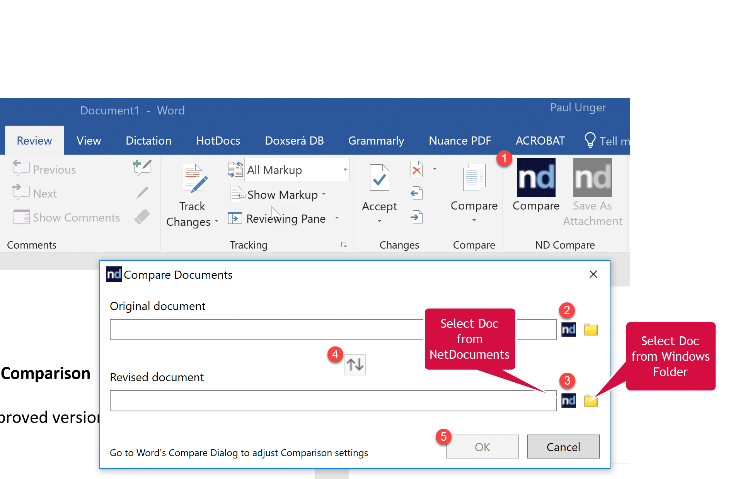This screenshot has height=479, width=733.
Task: Click the Paul Unger account name
Action: [x=578, y=107]
